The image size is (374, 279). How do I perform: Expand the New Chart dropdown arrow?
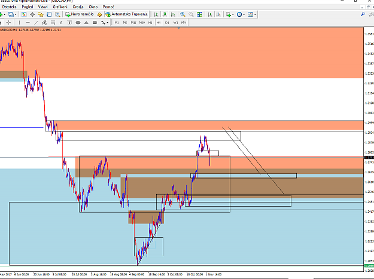pos(5,14)
